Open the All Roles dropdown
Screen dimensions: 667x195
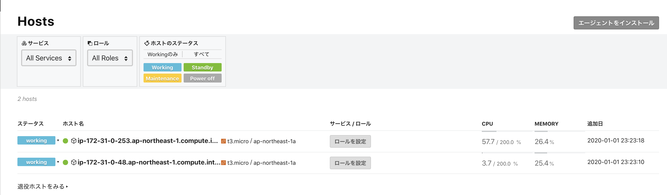[110, 58]
